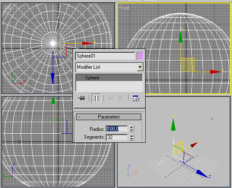Click blue Z-axis arrow in Top viewport
Image resolution: width=232 pixels, height=188 pixels.
53,78
